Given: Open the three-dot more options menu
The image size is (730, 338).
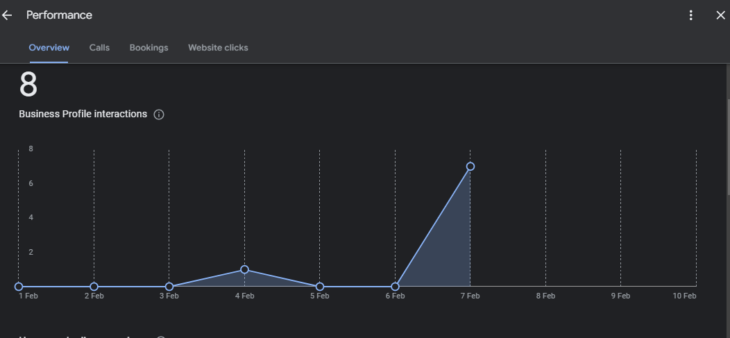Looking at the screenshot, I should tap(690, 15).
